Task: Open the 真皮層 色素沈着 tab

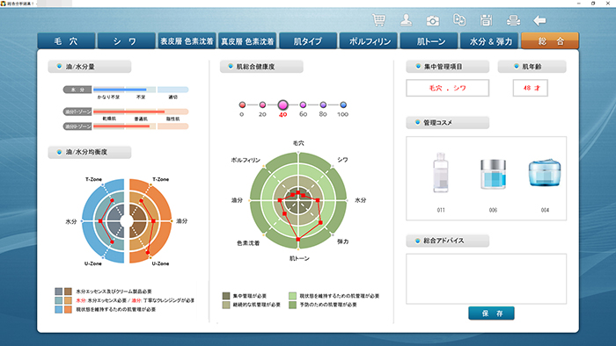Action: [x=247, y=41]
